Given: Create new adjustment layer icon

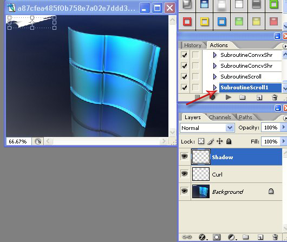Looking at the screenshot, I should click(231, 237).
